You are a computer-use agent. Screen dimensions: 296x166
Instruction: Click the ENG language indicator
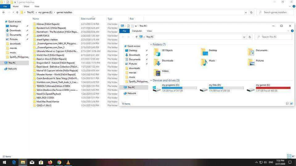[x=271, y=162]
